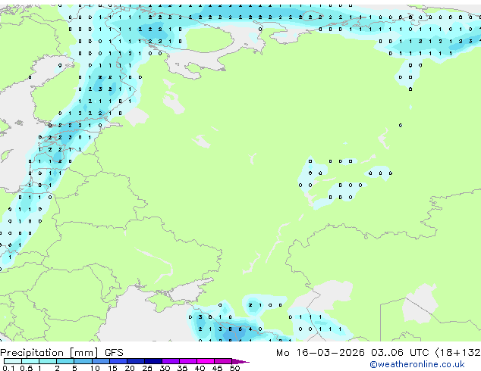This screenshot has height=371, width=481.
Task: Pick the dark navy swatch between 25 and 30
Action: click(x=153, y=361)
